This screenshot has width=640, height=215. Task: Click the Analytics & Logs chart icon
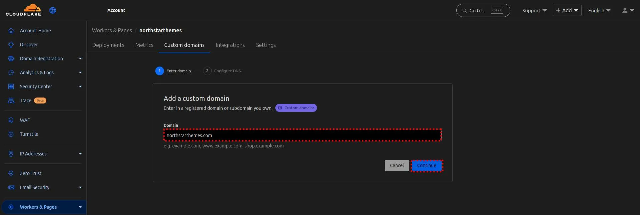pyautogui.click(x=11, y=73)
